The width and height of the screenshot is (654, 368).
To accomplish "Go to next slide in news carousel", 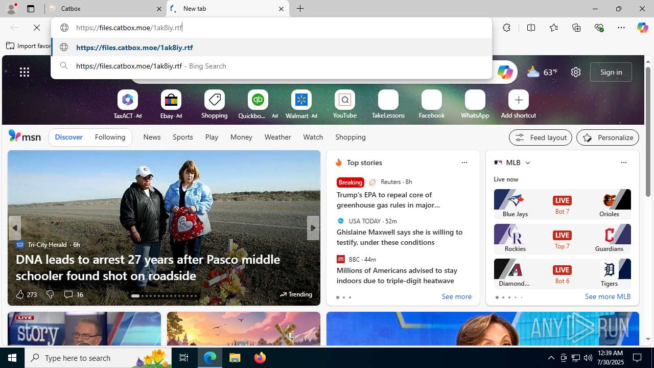I will point(313,228).
